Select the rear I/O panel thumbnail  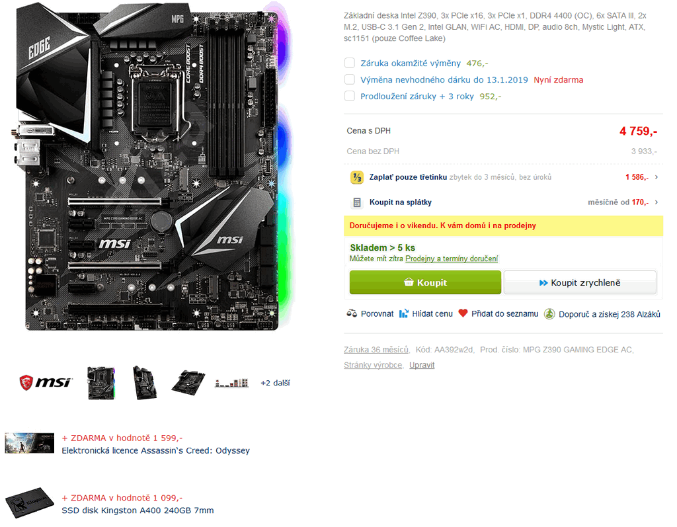(232, 383)
